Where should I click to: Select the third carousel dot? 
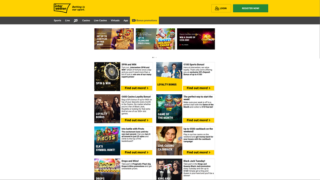[156, 57]
